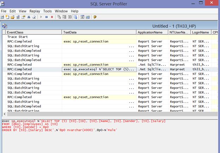
Task: Start the trace with the Run button
Action: (x=41, y=17)
